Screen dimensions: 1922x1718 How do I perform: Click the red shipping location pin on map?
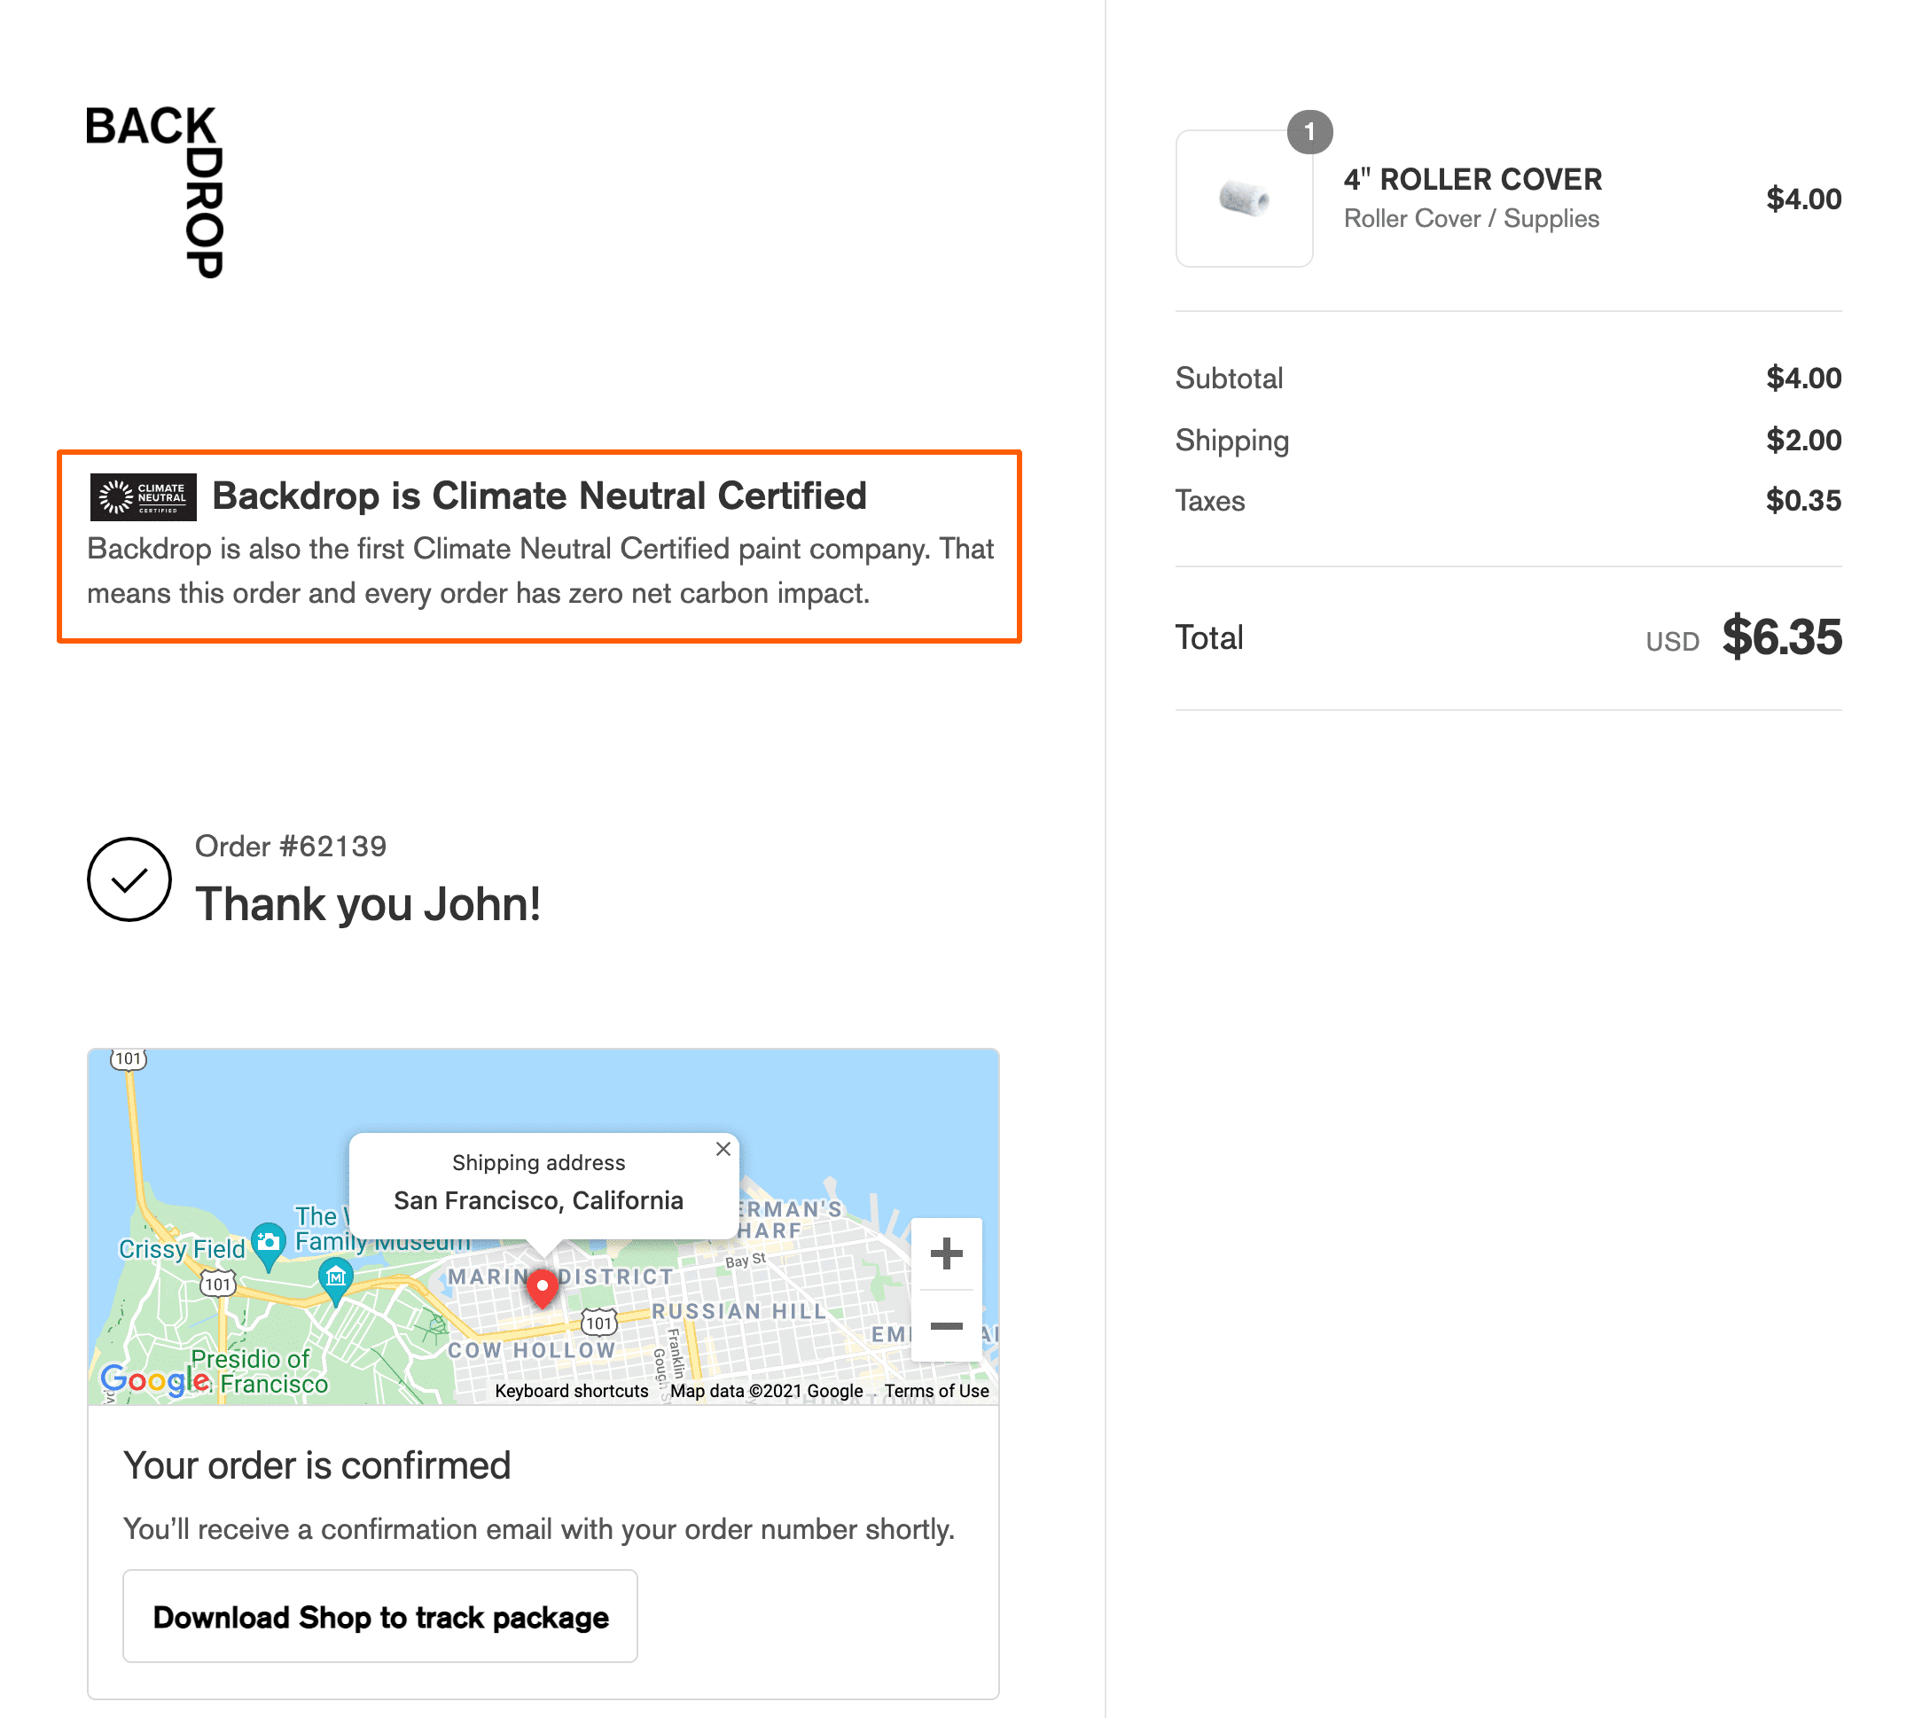543,1286
